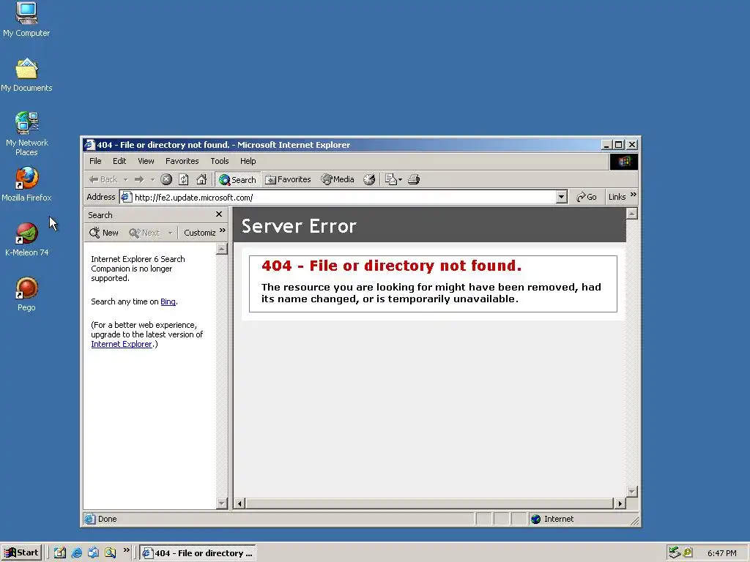The height and width of the screenshot is (562, 750).
Task: Click horizontal scrollbar left arrow
Action: (240, 503)
